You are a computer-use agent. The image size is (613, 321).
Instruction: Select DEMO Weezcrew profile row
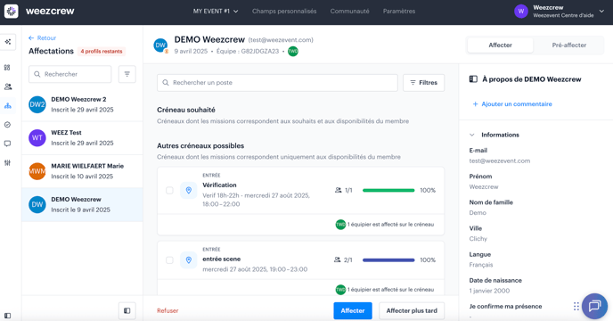82,204
